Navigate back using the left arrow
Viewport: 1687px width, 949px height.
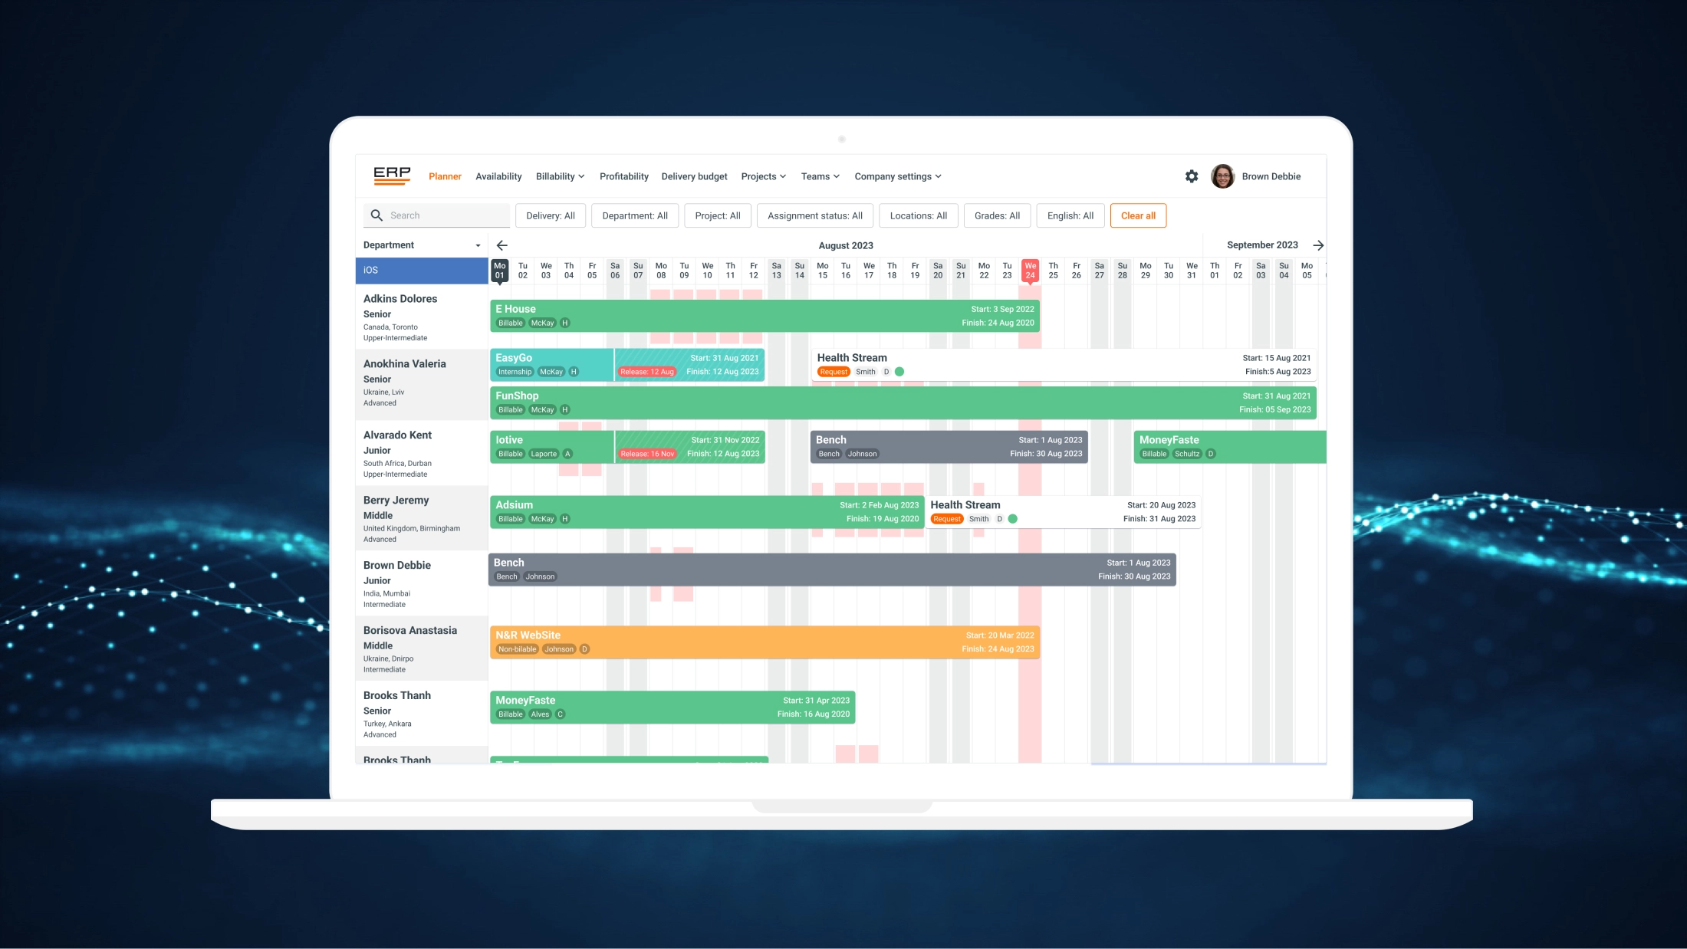coord(501,245)
